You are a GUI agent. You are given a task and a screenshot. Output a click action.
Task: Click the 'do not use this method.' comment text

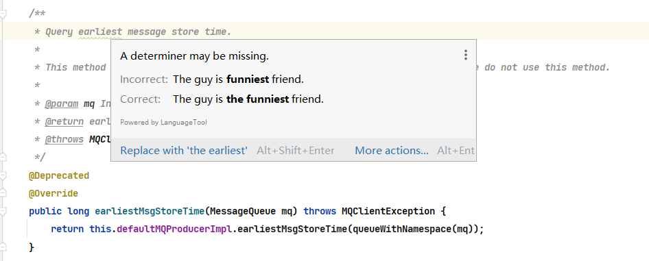[547, 67]
